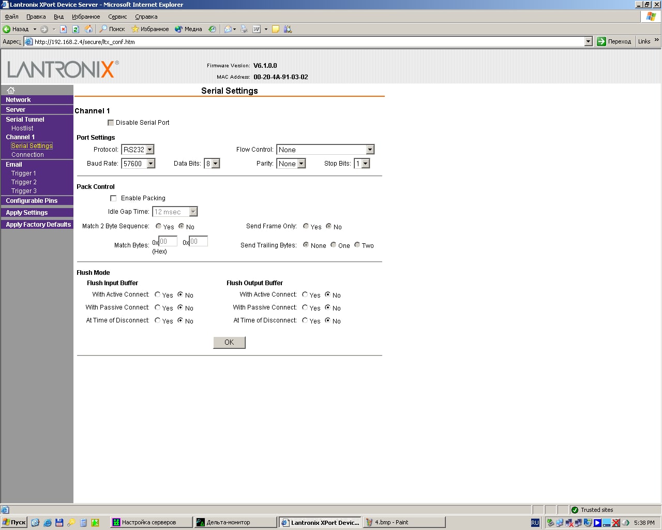The image size is (662, 530).
Task: Open the Избранное menu in menu bar
Action: click(86, 17)
